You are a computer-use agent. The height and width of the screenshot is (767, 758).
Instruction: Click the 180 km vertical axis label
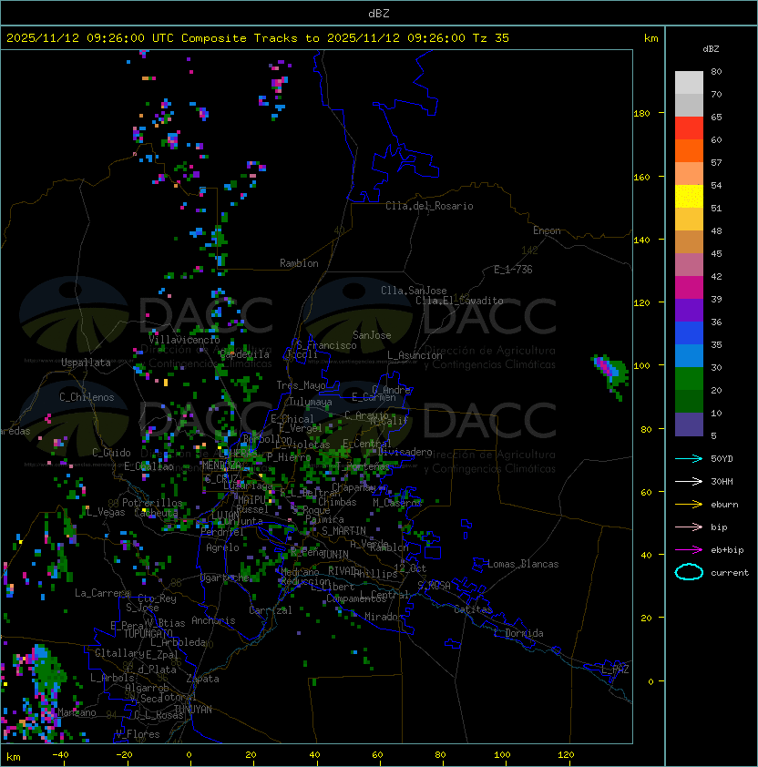tap(641, 114)
